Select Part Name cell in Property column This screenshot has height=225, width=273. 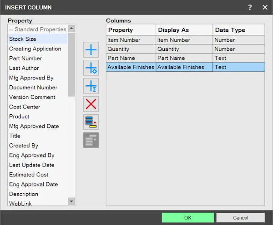131,58
